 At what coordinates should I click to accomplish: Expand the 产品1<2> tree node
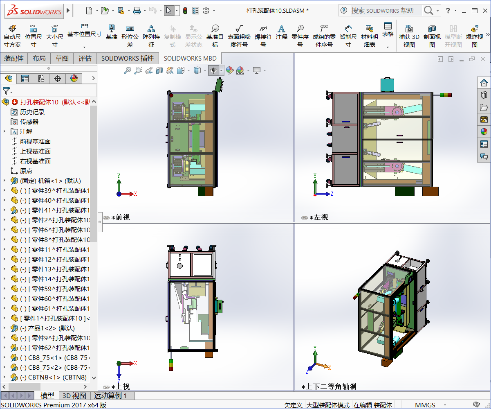point(4,328)
